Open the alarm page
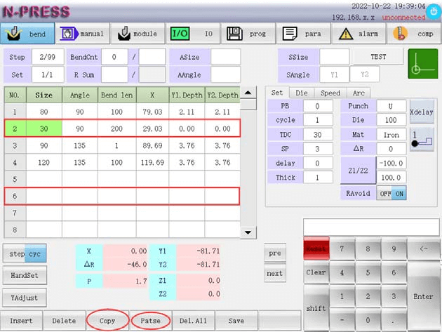The height and width of the screenshot is (332, 442). click(357, 34)
